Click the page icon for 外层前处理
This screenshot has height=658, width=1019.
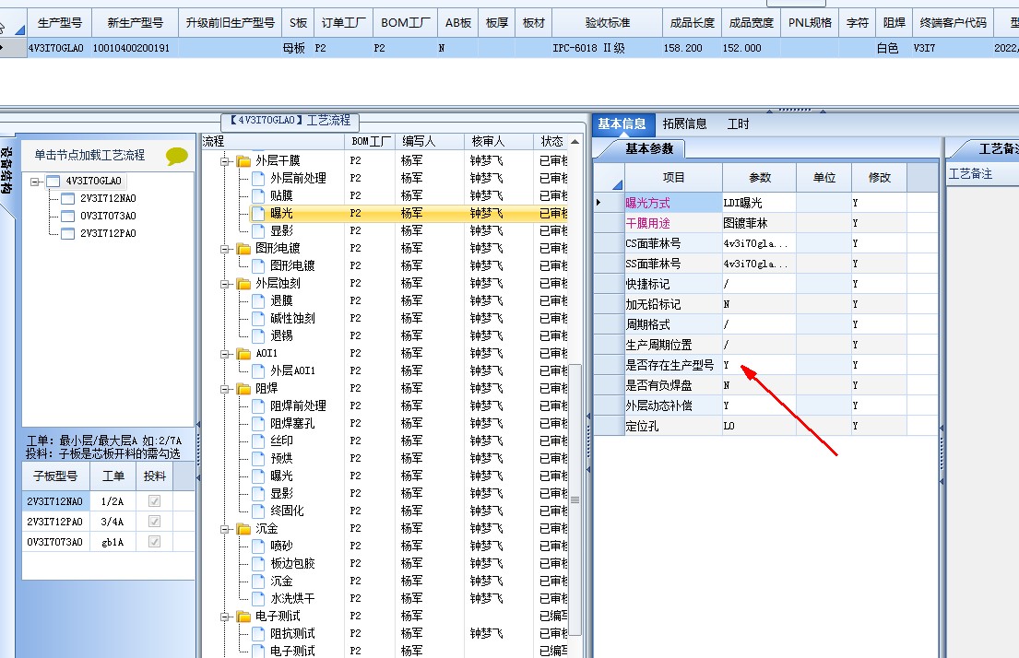[258, 178]
